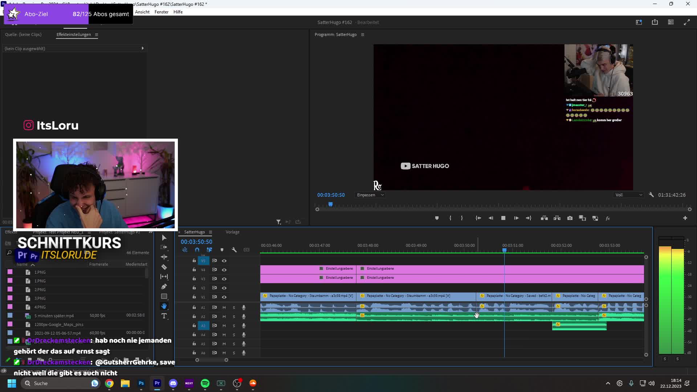697x392 pixels.
Task: Switch to Quelle: (keine Clips) tab
Action: click(23, 34)
